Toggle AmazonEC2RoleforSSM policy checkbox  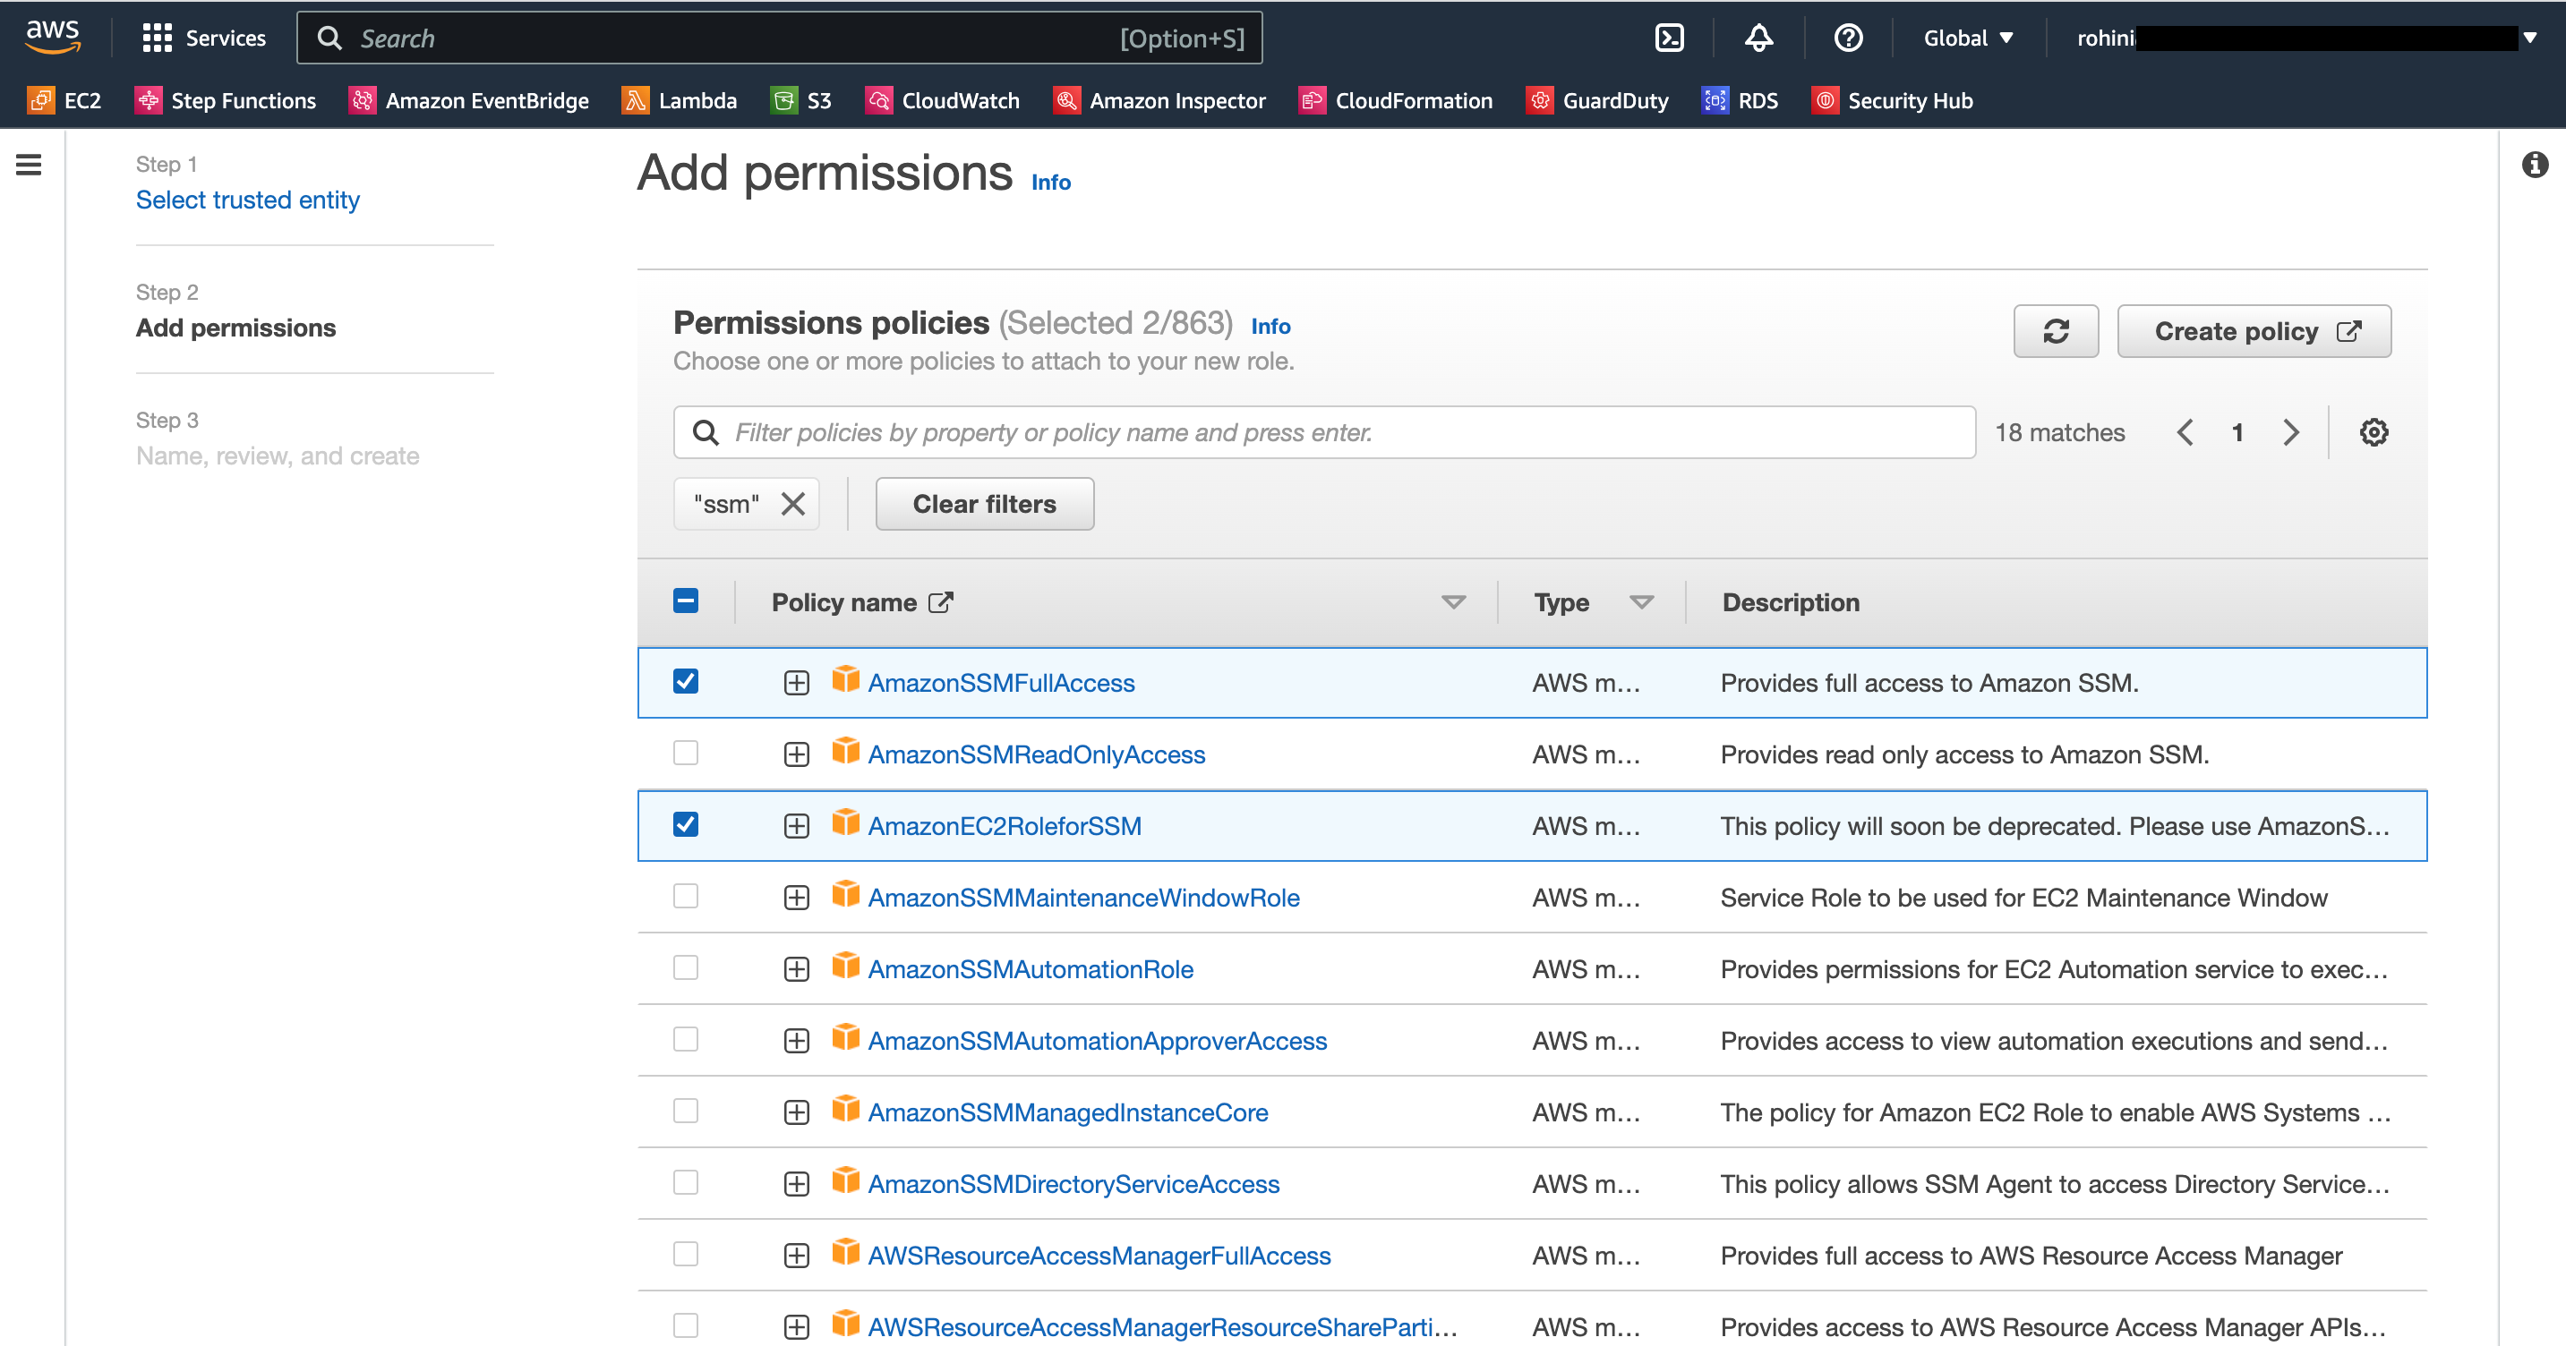point(686,825)
